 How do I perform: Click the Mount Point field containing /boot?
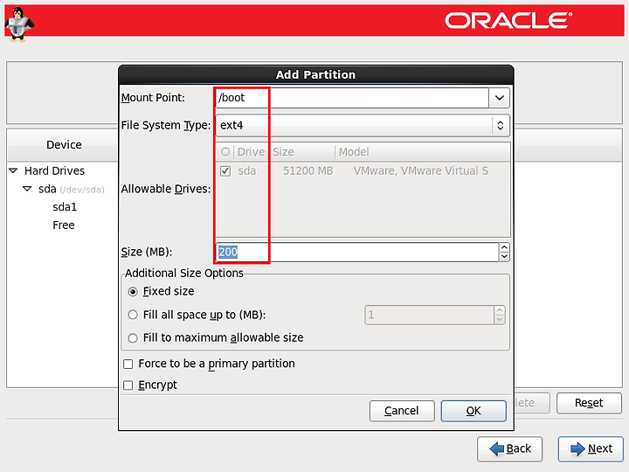(352, 98)
